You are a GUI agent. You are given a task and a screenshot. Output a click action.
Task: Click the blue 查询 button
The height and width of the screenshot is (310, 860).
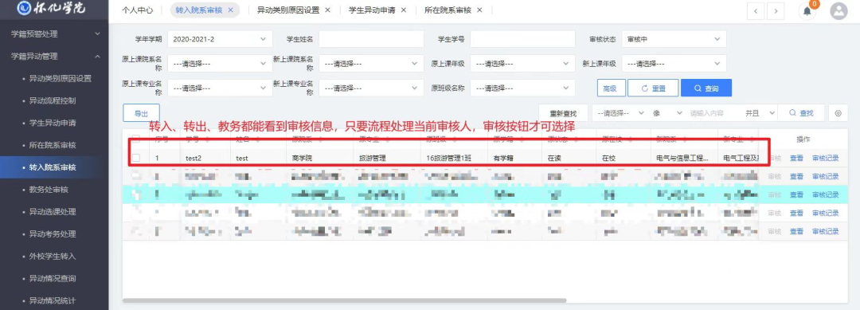point(706,88)
